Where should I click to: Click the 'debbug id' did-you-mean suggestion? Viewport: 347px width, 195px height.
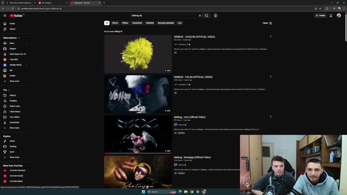(118, 31)
